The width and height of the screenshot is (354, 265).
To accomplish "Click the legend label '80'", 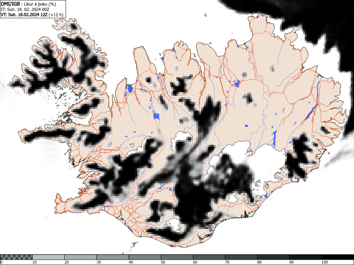I will click(259, 262).
